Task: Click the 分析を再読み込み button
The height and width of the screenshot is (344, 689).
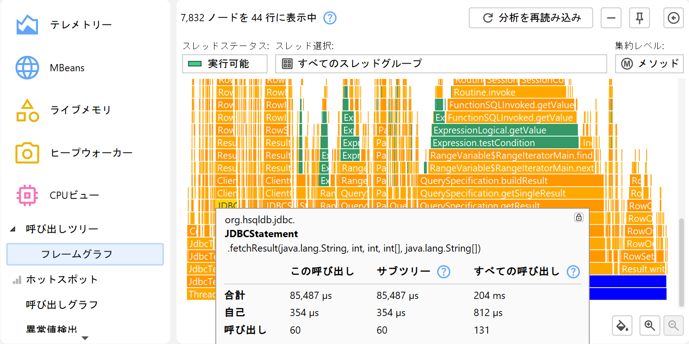Action: (x=531, y=18)
